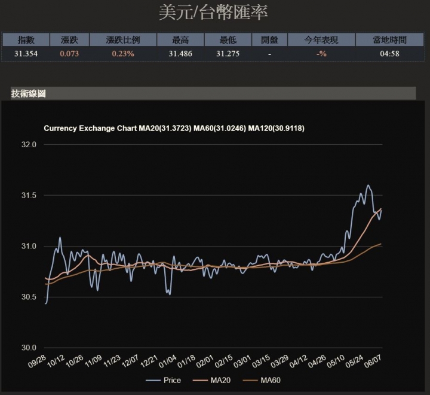Click the 當地時間 column header

point(389,40)
